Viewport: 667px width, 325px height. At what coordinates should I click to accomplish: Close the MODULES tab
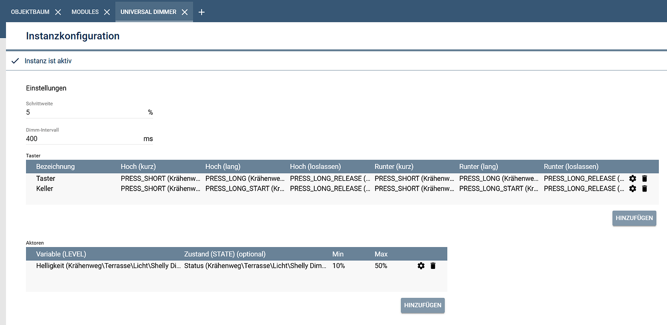tap(107, 12)
